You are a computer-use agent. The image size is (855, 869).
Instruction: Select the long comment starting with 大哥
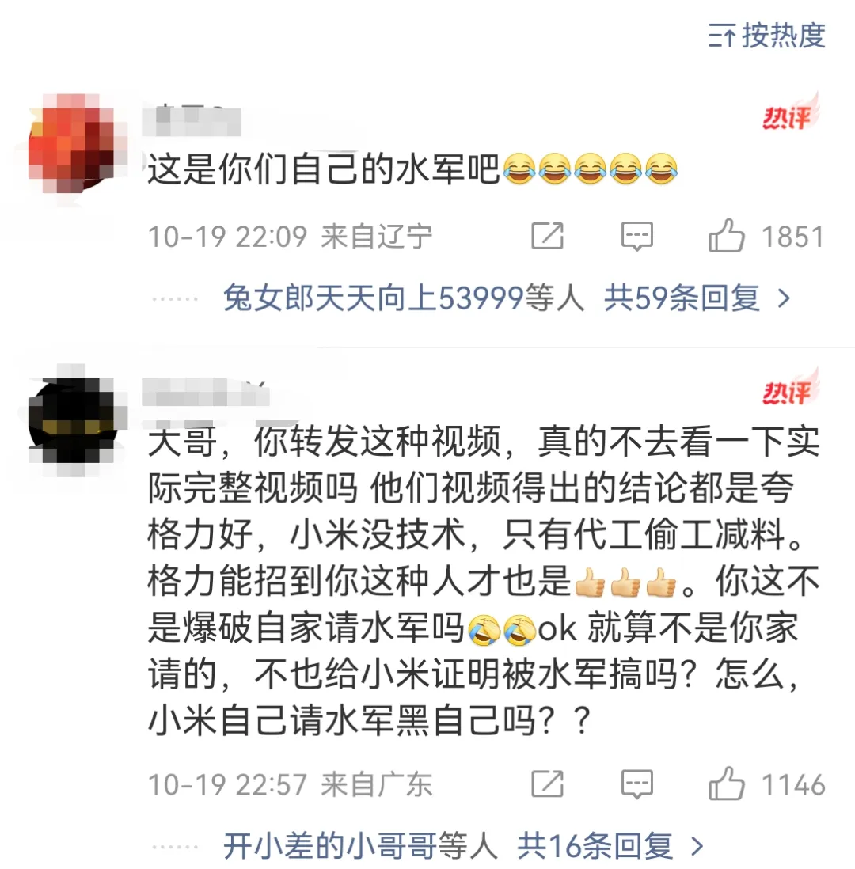[x=484, y=582]
